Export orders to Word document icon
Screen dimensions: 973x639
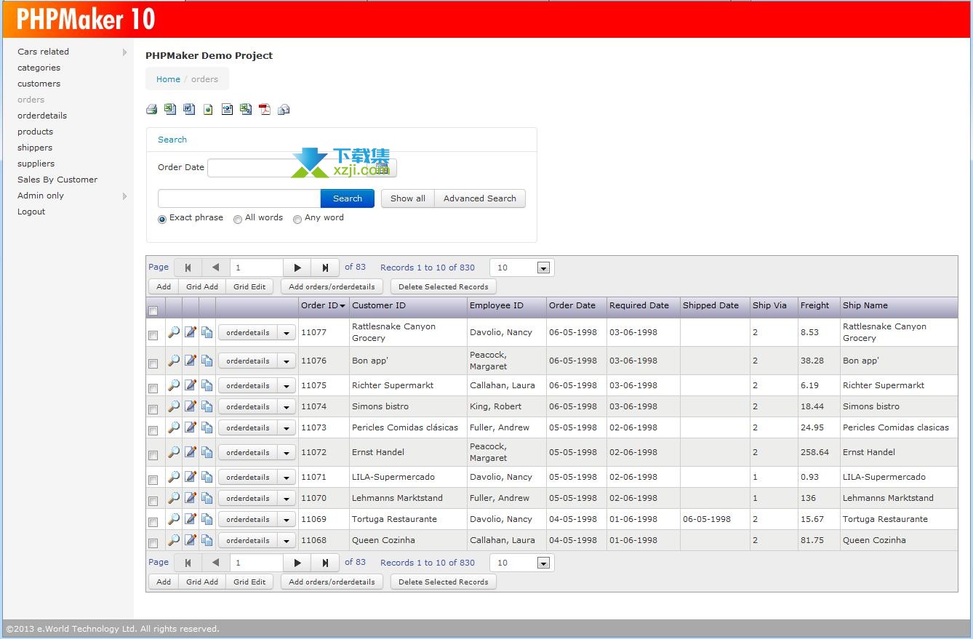pyautogui.click(x=189, y=109)
